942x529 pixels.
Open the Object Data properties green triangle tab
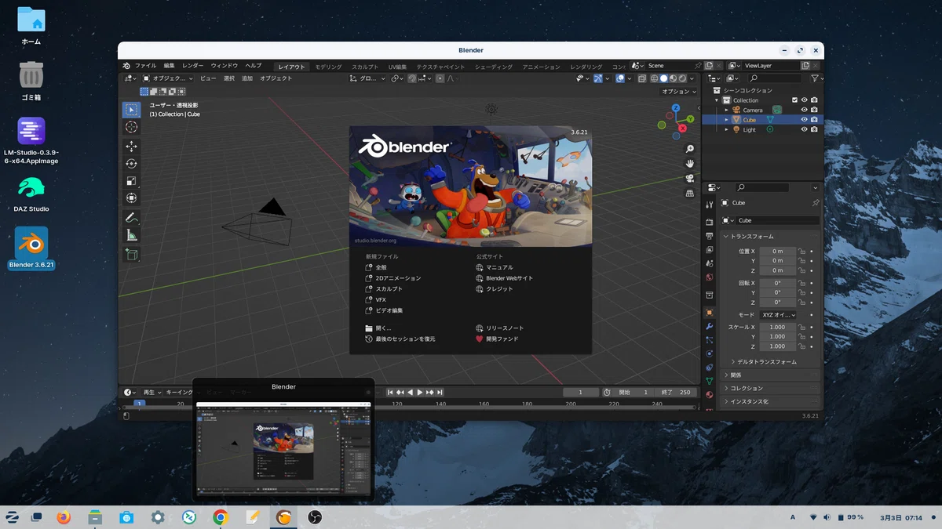[x=710, y=381]
